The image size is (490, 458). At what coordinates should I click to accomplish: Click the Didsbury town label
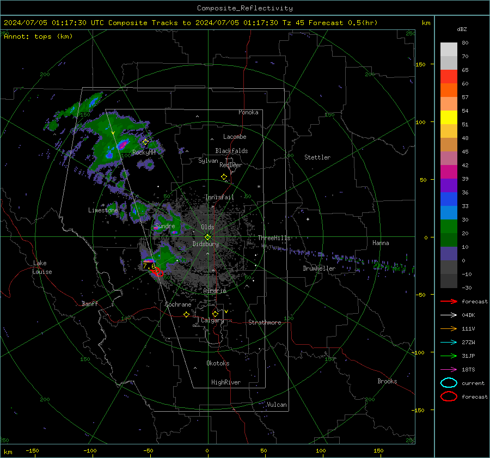click(x=205, y=244)
